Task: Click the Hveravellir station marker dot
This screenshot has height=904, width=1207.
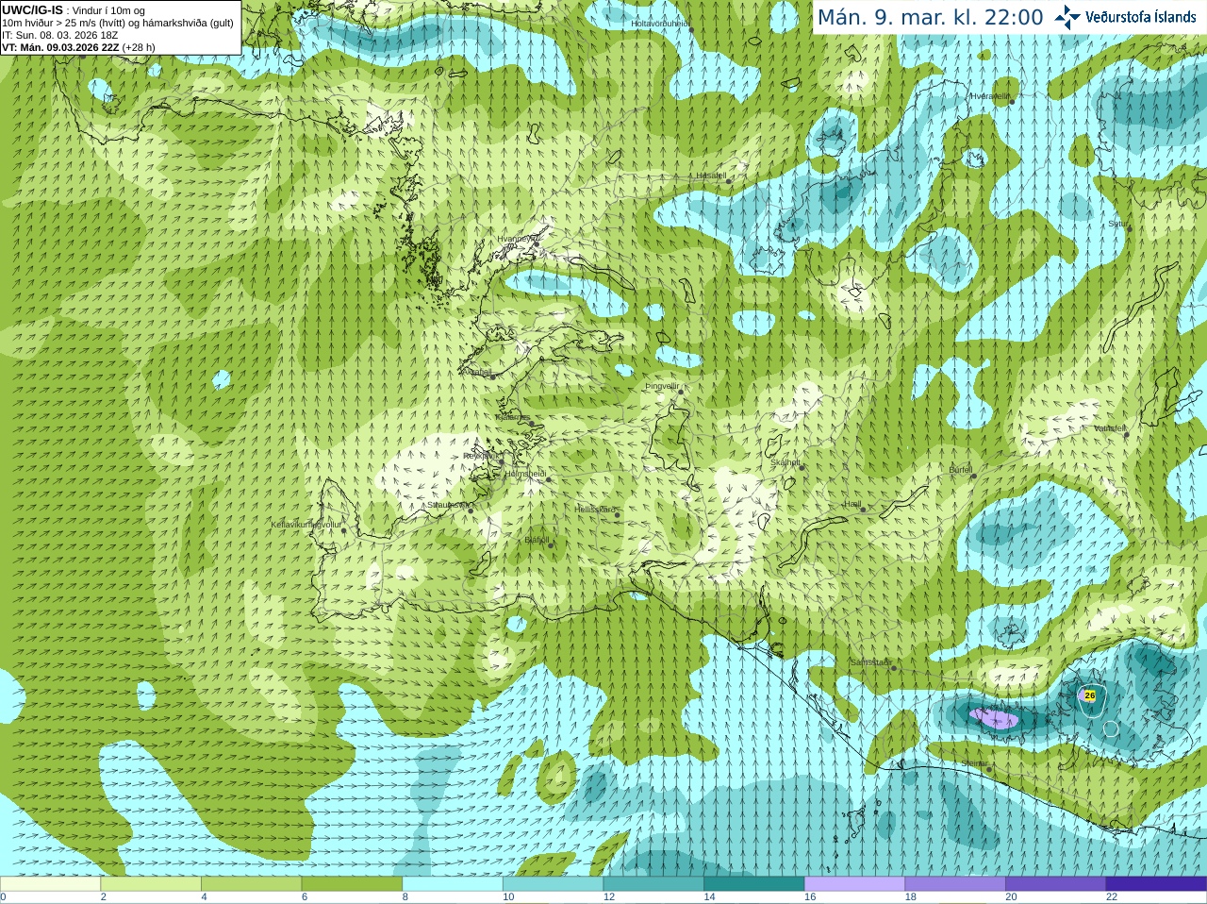Action: click(x=1011, y=102)
